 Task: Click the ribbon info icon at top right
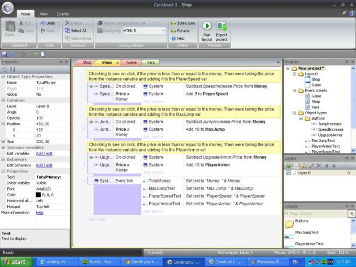pos(352,14)
